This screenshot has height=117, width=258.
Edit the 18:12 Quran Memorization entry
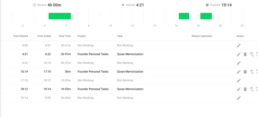pyautogui.click(x=239, y=89)
